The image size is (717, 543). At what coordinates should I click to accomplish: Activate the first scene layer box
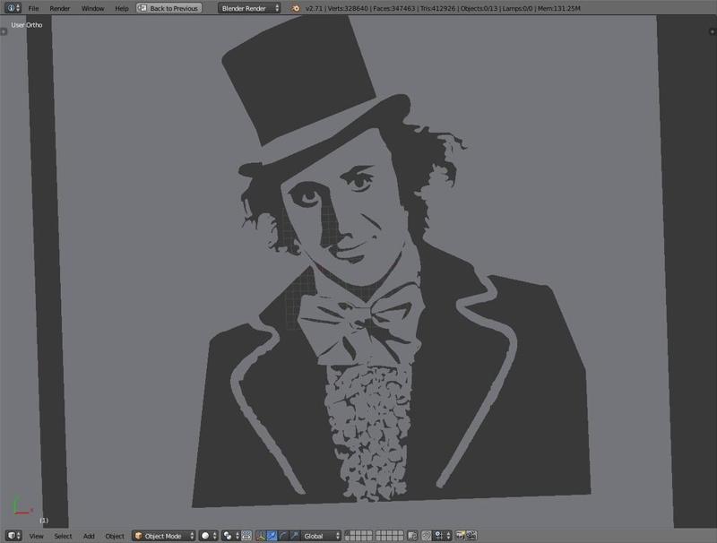tap(350, 530)
